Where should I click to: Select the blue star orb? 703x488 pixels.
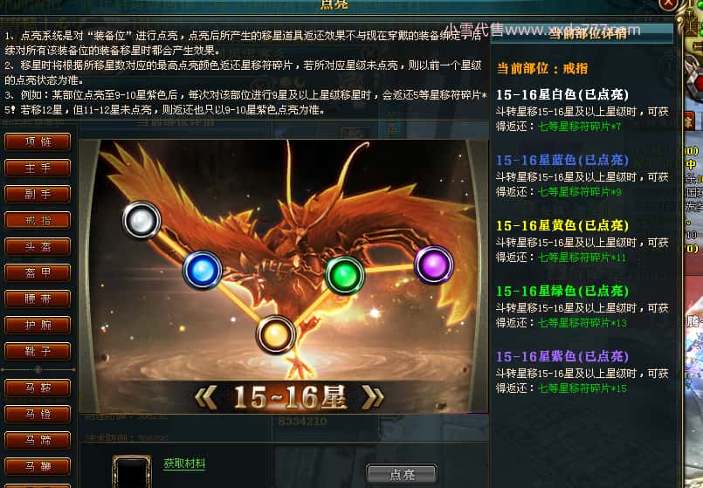click(x=203, y=271)
